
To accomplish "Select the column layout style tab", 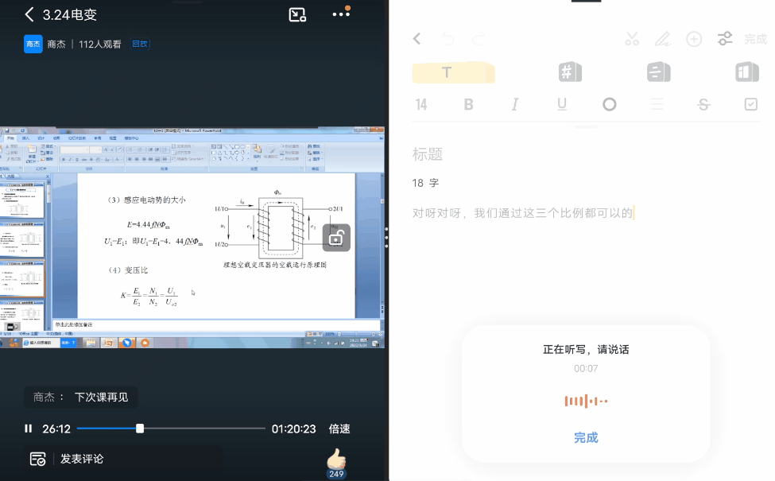I will (x=747, y=72).
